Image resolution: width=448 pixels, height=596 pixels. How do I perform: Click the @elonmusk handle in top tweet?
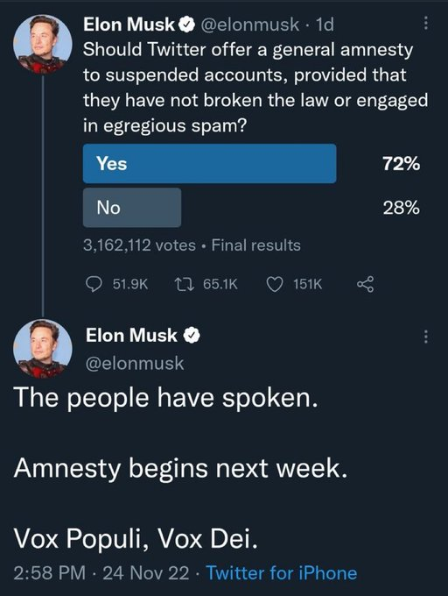click(x=249, y=25)
